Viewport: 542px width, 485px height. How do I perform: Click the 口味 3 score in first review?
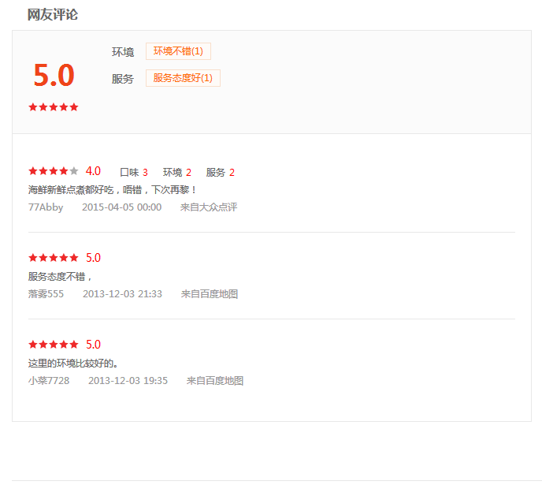(x=134, y=172)
